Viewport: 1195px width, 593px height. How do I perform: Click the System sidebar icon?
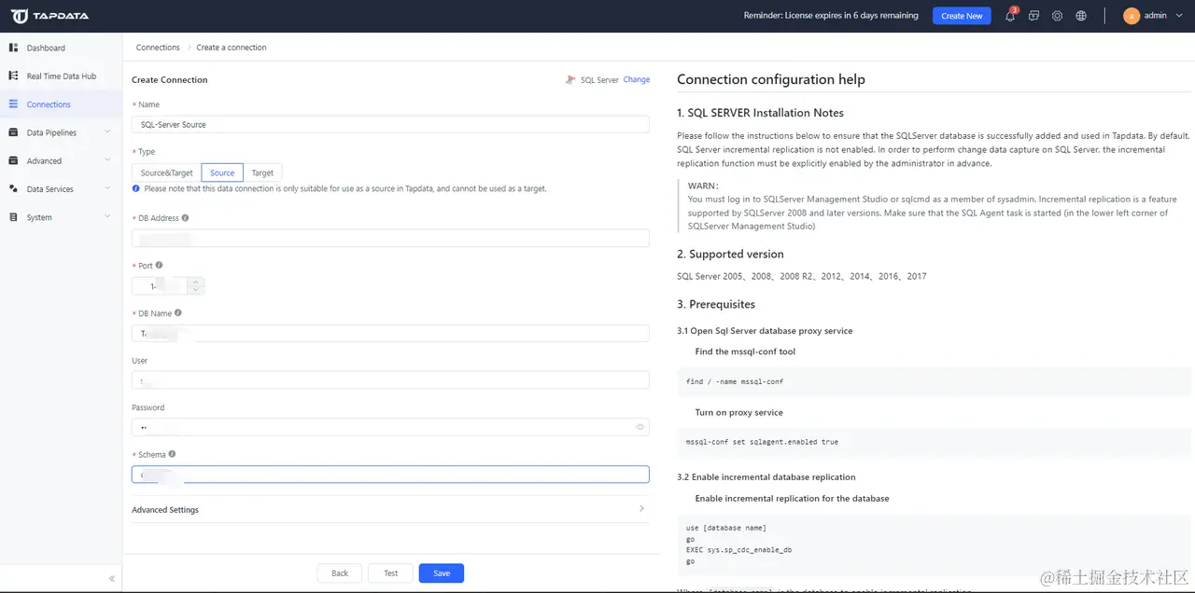pyautogui.click(x=13, y=217)
